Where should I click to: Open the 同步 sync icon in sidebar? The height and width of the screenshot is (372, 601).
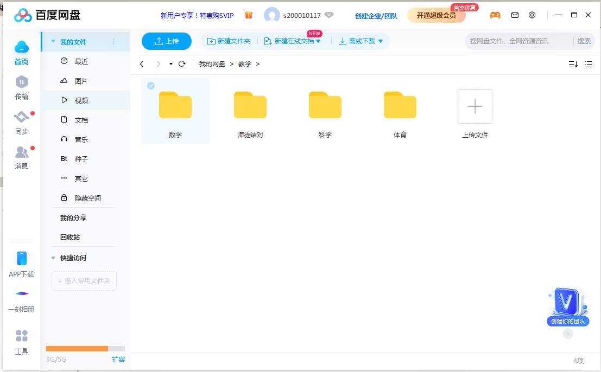[x=21, y=117]
